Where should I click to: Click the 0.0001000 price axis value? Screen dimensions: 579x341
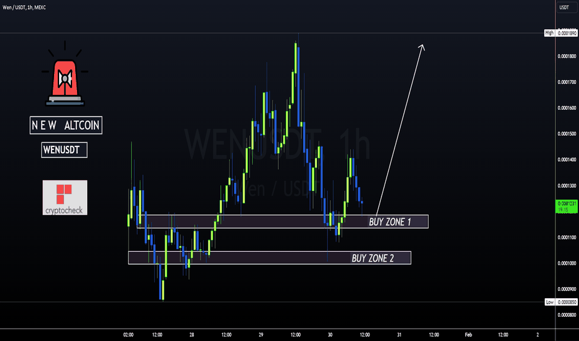[x=567, y=263]
